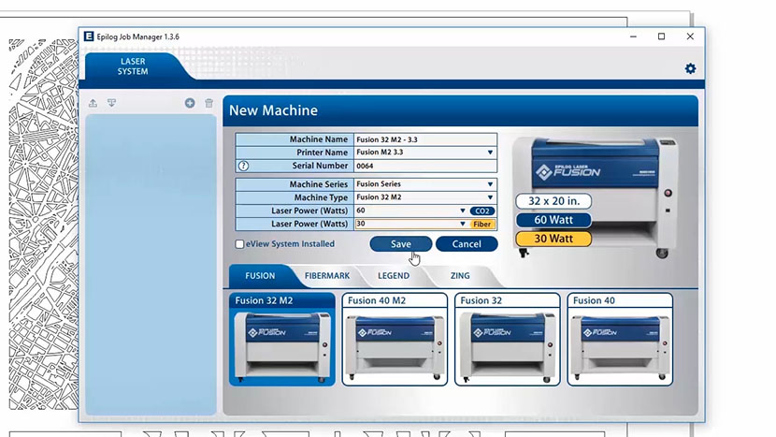The image size is (776, 437).
Task: Expand the Machine Type dropdown
Action: point(489,197)
